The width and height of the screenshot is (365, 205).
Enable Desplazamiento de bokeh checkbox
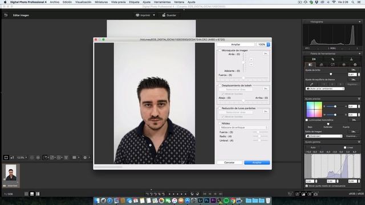(220, 85)
